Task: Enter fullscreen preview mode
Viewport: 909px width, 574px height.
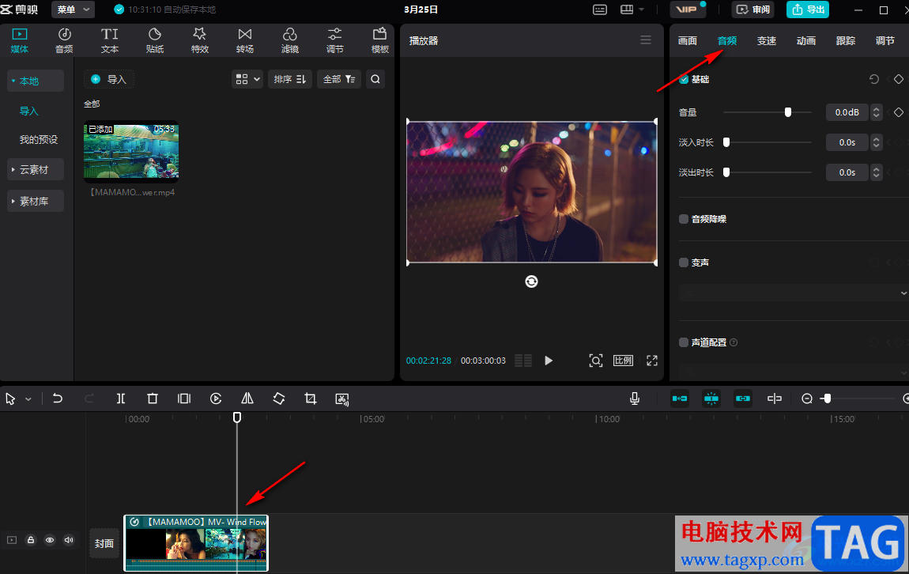Action: [652, 361]
